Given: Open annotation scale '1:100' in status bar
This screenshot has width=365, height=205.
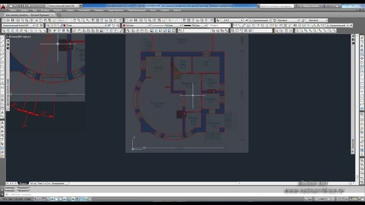Looking at the screenshot, I should [322, 199].
